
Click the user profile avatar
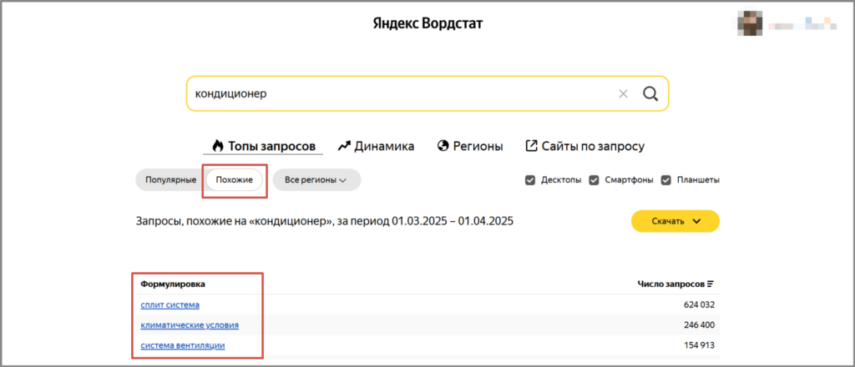click(x=751, y=24)
